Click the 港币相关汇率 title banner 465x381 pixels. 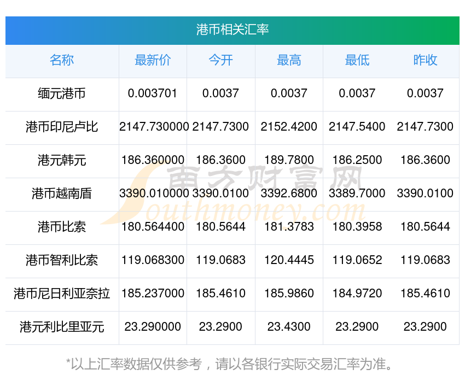(233, 30)
